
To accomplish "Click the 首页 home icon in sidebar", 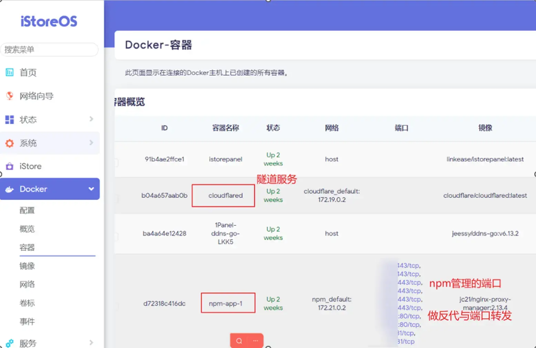I will click(10, 72).
